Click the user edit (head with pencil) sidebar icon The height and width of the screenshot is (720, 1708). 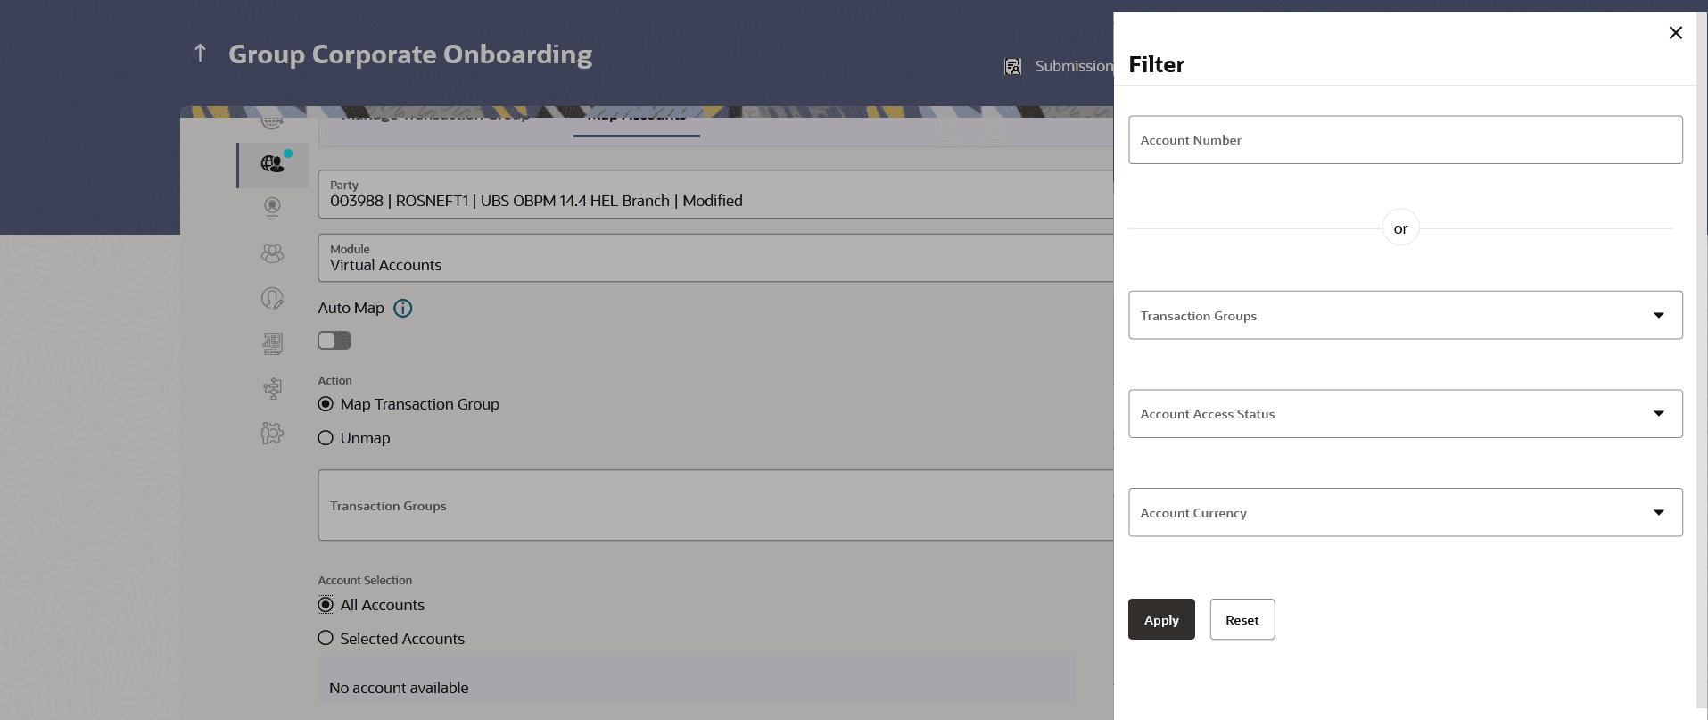(272, 298)
